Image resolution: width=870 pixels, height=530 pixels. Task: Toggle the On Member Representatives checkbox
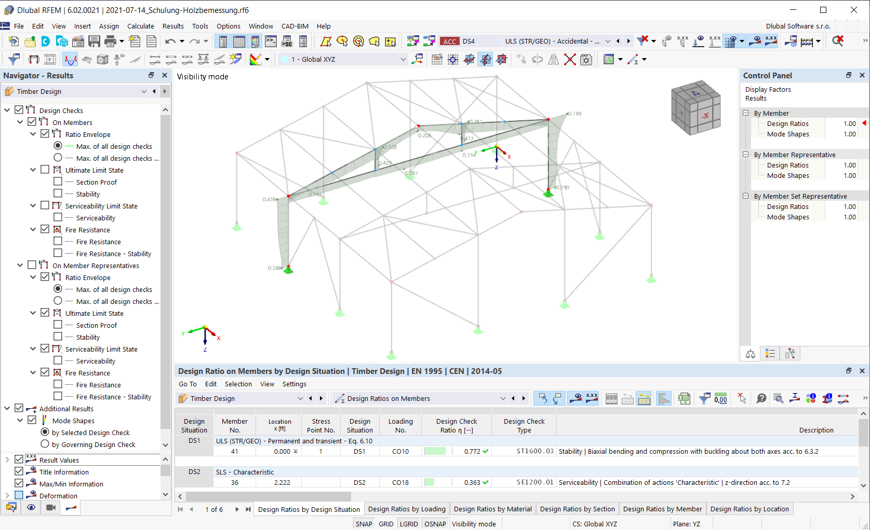32,265
